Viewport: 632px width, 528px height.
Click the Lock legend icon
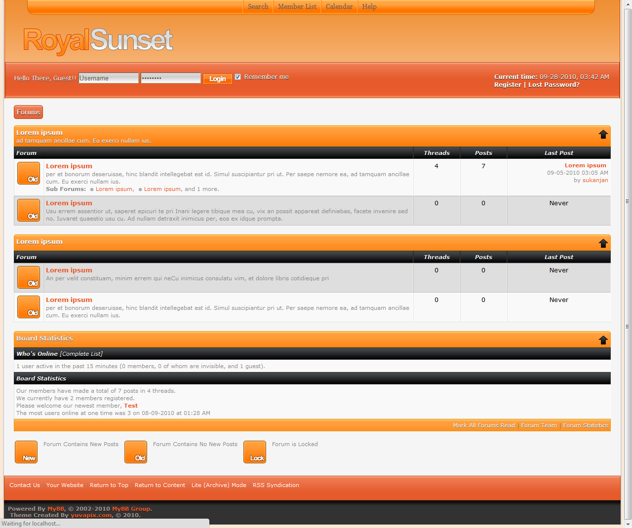[255, 452]
